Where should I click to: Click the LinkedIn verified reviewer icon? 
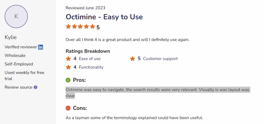tap(40, 47)
